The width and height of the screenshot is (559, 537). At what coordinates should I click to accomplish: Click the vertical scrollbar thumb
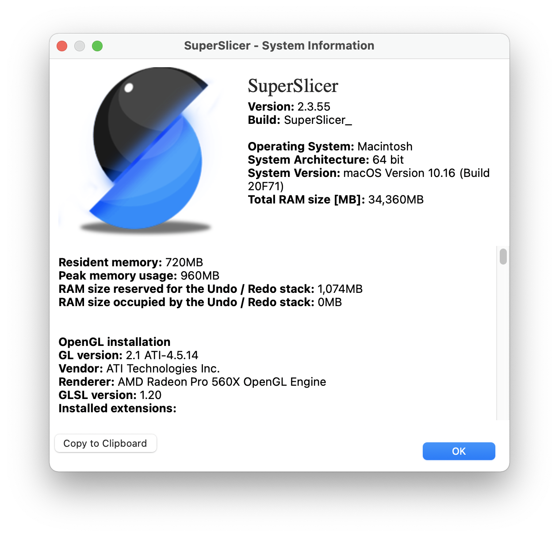pos(503,257)
